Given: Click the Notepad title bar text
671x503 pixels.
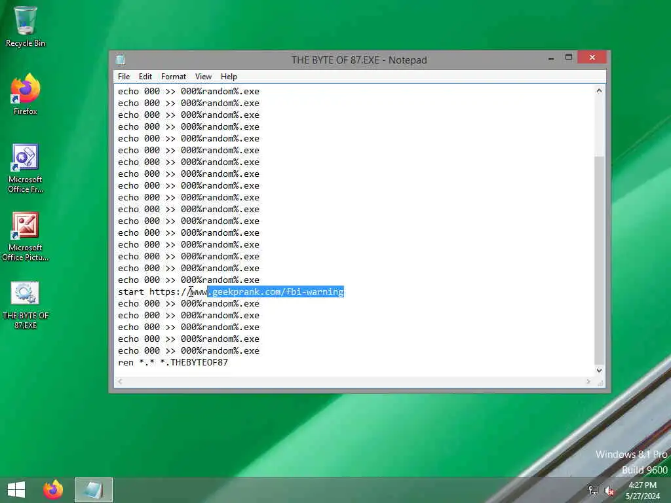Looking at the screenshot, I should coord(359,60).
